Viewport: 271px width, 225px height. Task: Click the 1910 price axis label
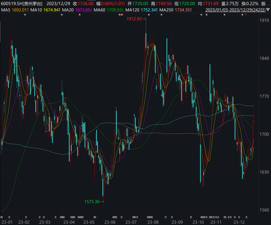click(264, 20)
